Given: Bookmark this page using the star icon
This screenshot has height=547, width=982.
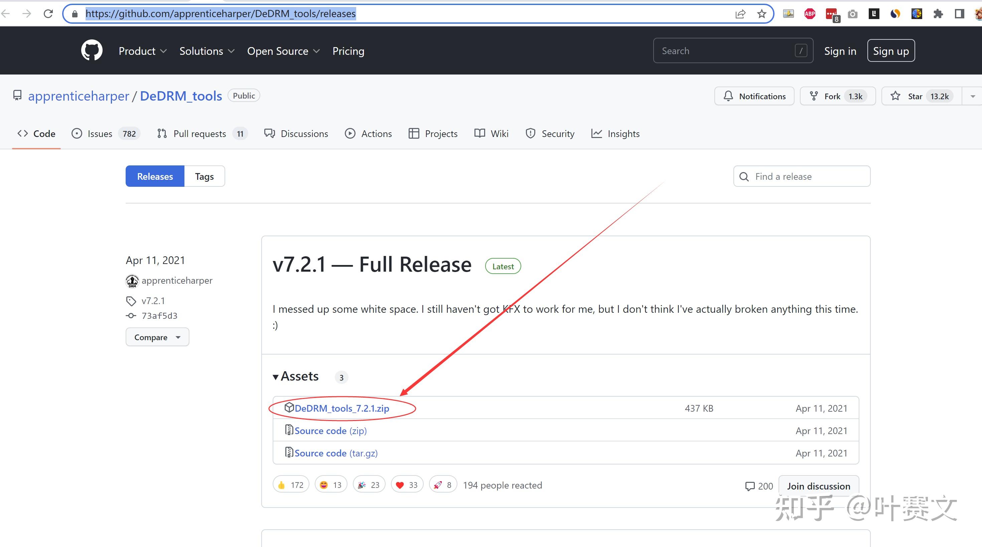Looking at the screenshot, I should (761, 14).
